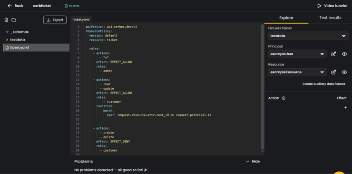The height and width of the screenshot is (174, 352).
Task: Click the 'No problems detected' message
Action: [x=111, y=170]
